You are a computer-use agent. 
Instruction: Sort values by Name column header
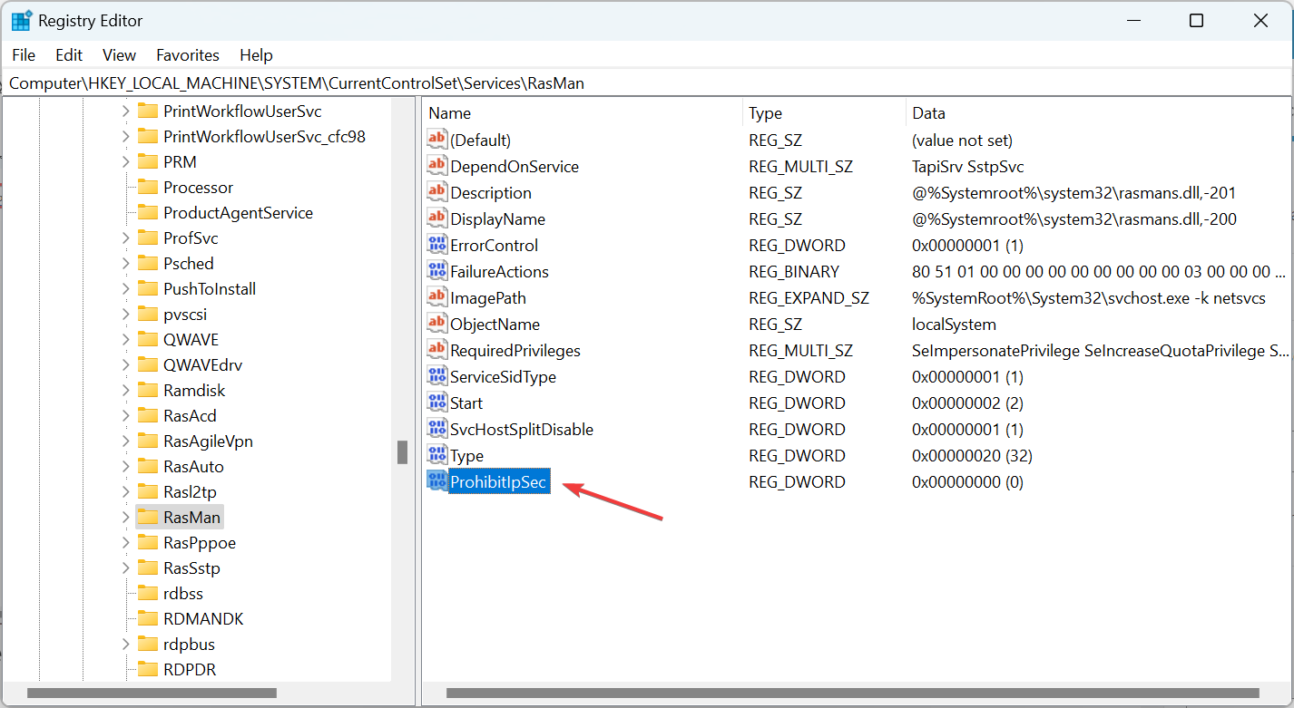click(583, 113)
